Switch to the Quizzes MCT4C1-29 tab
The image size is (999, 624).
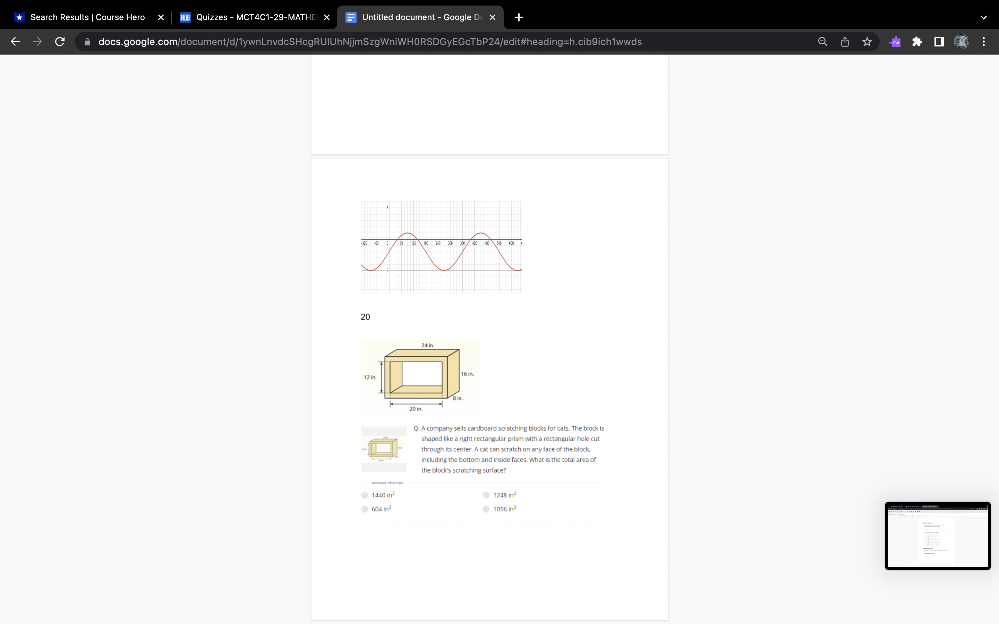coord(250,17)
